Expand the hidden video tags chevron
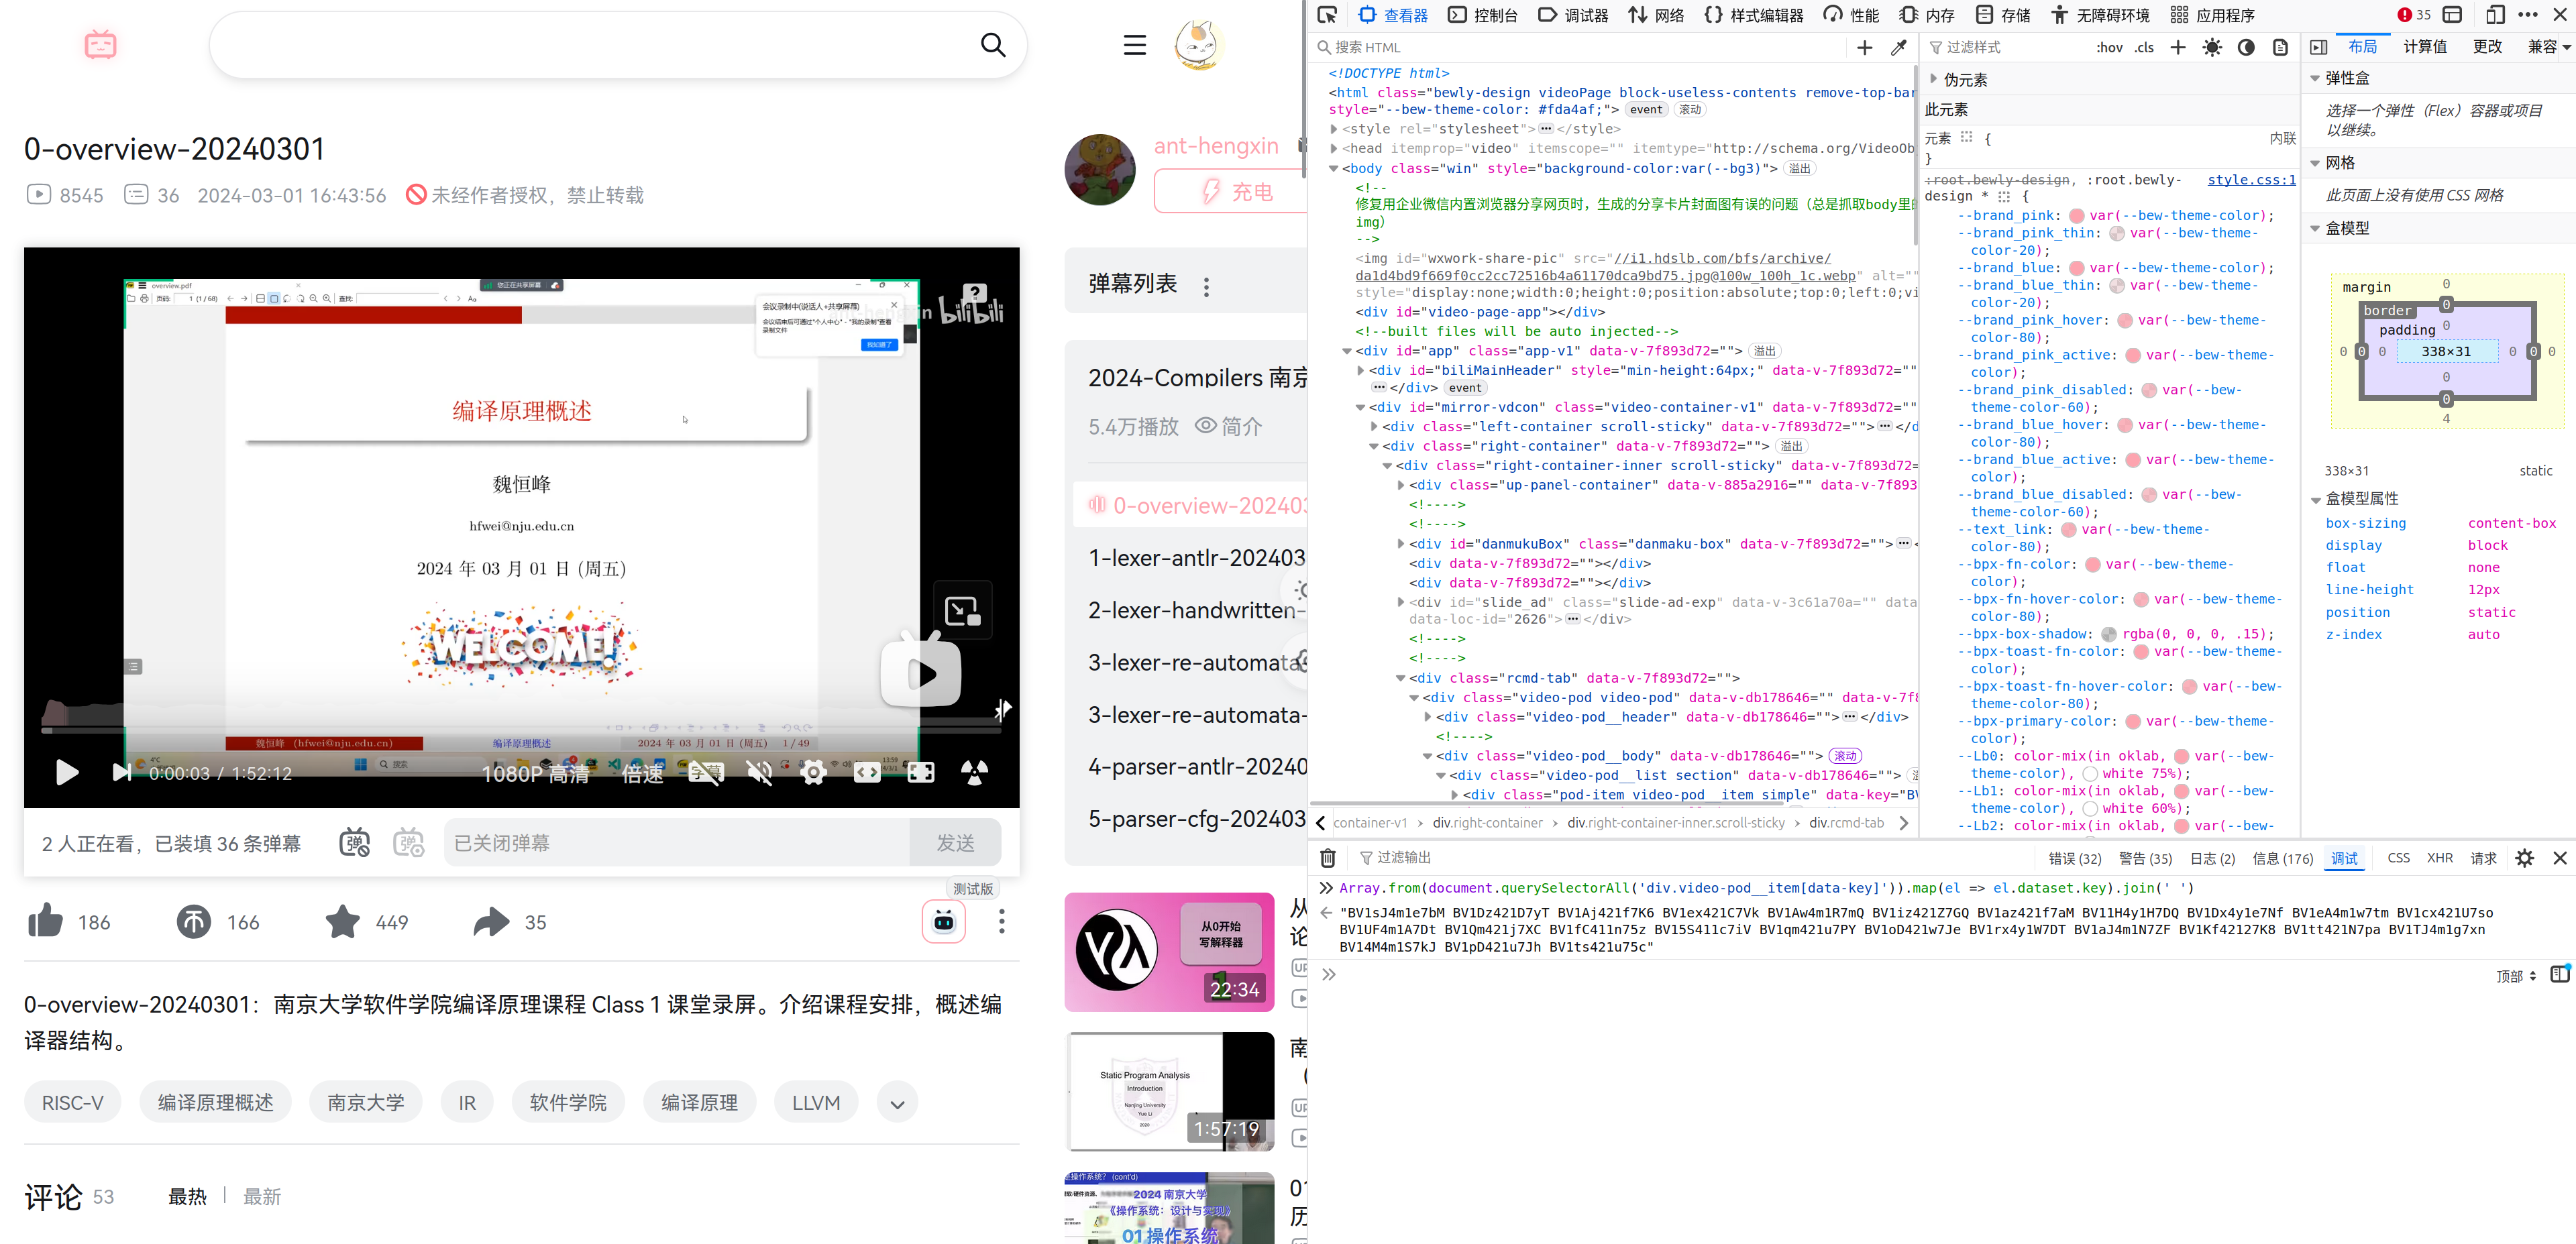 (897, 1103)
